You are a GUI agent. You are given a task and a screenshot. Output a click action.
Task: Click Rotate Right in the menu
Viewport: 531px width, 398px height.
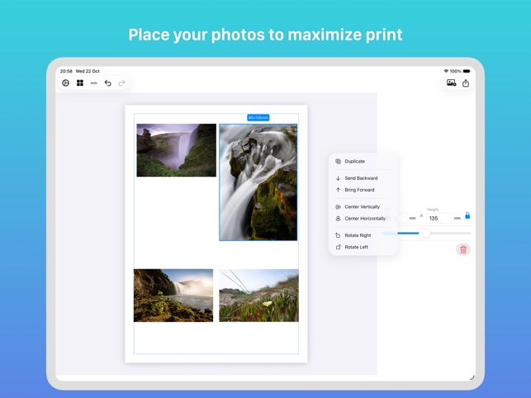tap(357, 235)
